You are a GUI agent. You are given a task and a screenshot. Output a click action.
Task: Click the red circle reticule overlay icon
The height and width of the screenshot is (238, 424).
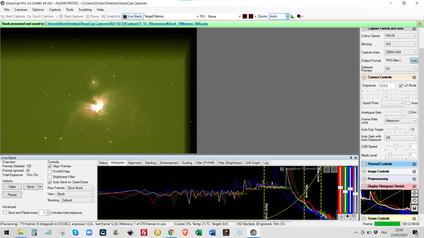click(245, 16)
